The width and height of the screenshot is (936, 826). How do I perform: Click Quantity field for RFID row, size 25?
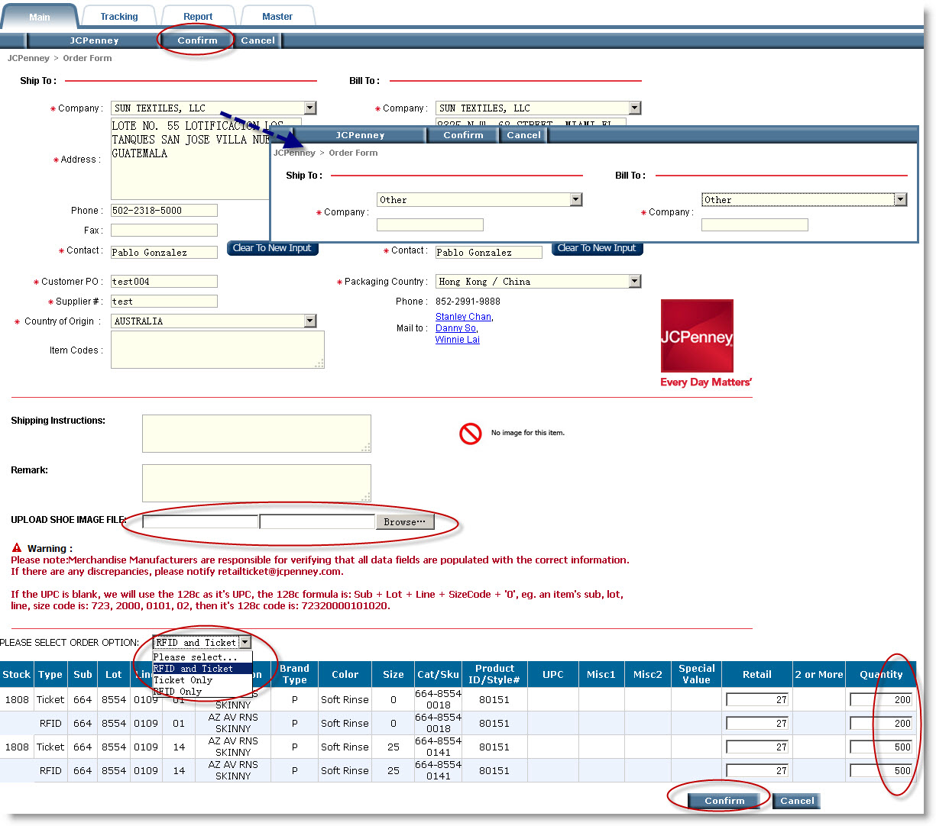pyautogui.click(x=881, y=771)
